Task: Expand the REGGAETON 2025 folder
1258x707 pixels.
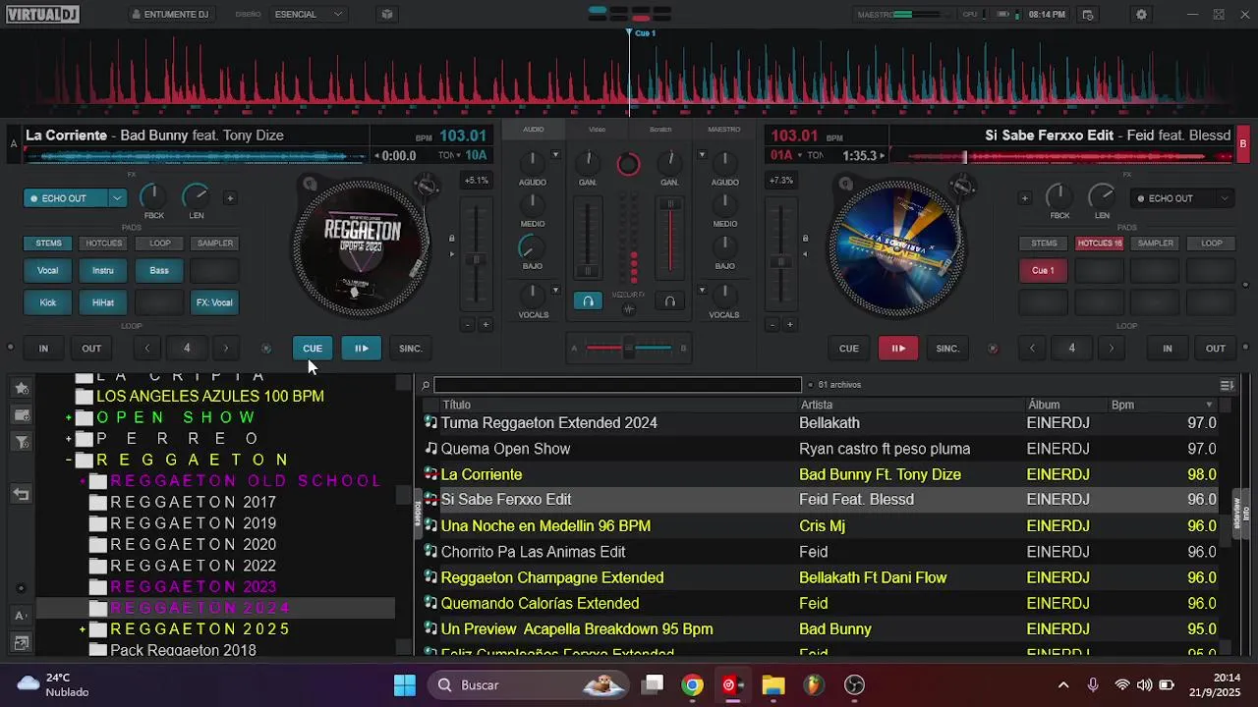Action: [83, 629]
